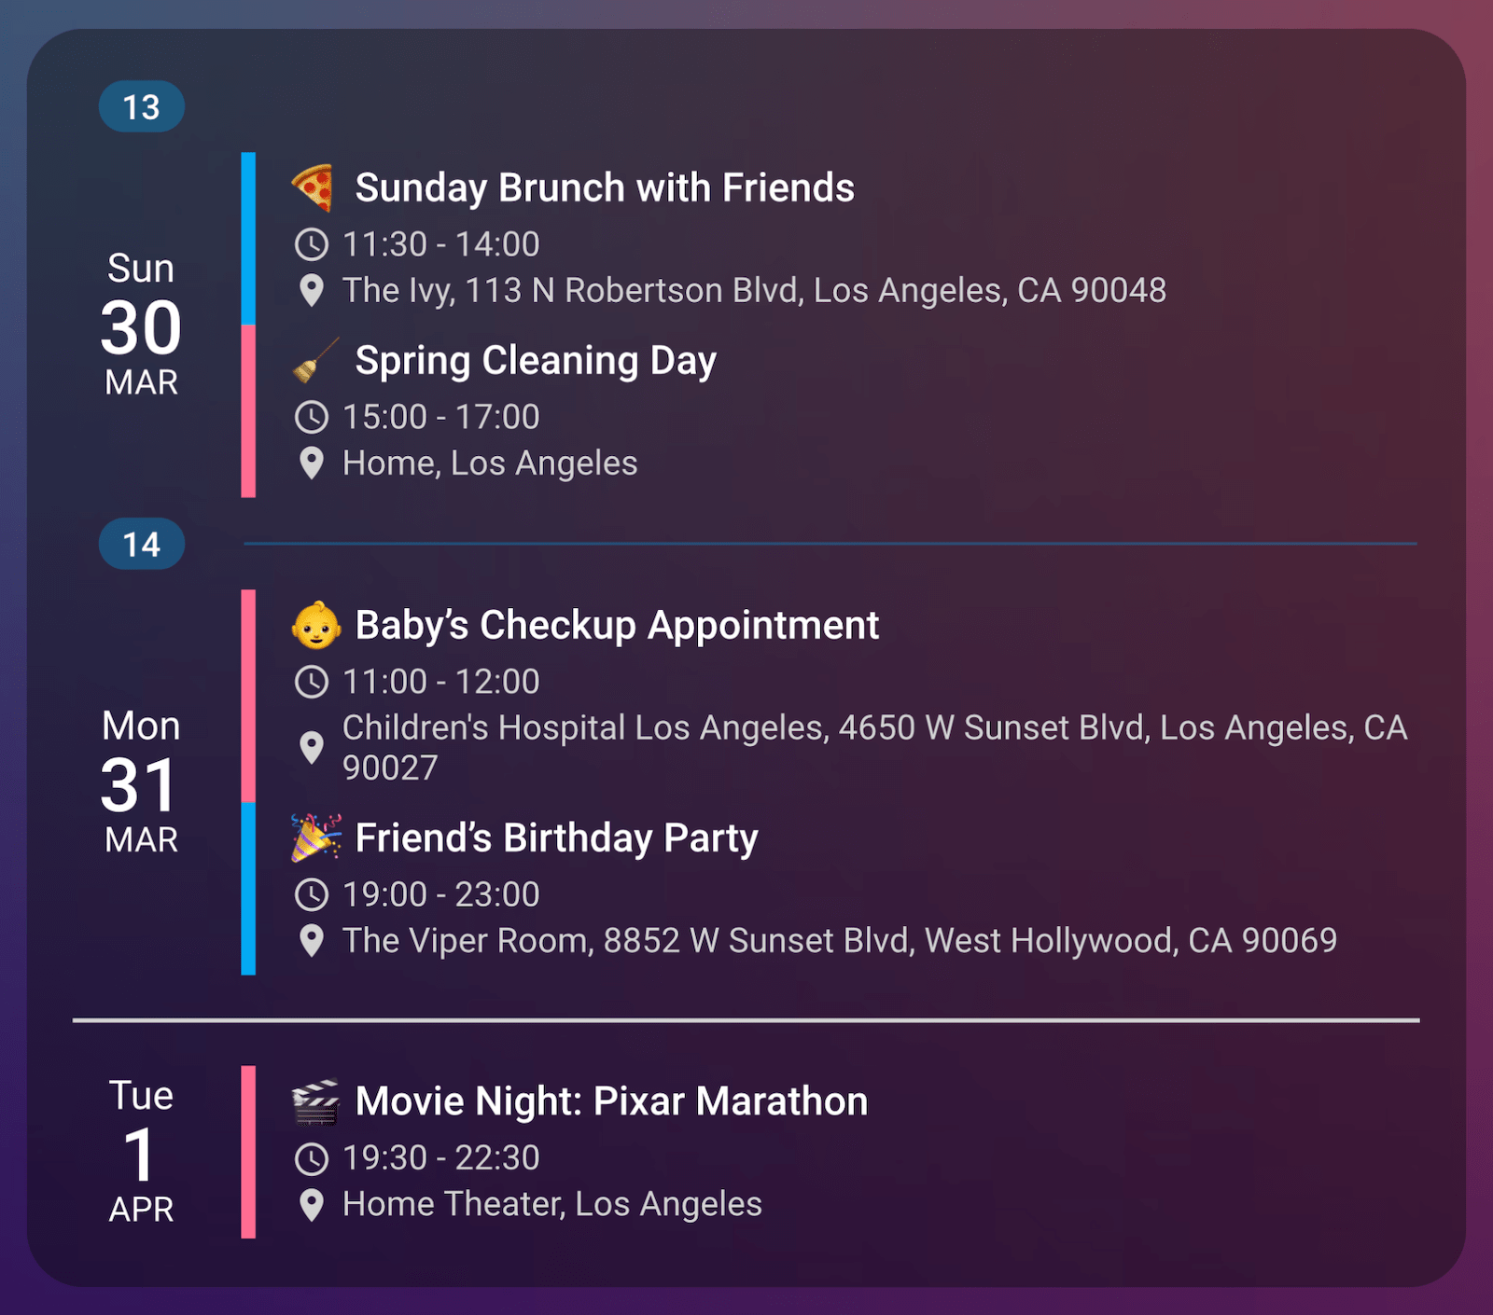The height and width of the screenshot is (1315, 1493).
Task: Click the baby face emoji icon
Action: coord(315,625)
